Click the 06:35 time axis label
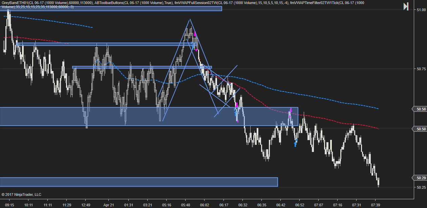The width and height of the screenshot is (427, 208). coord(262,205)
